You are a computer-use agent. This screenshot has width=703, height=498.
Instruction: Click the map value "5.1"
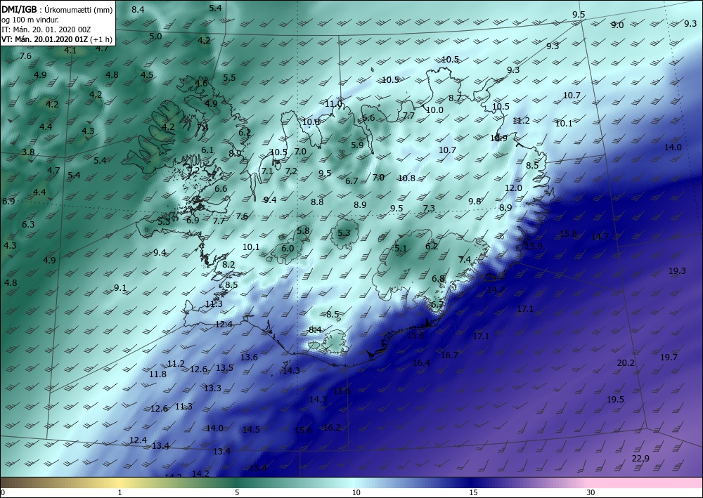tap(401, 248)
